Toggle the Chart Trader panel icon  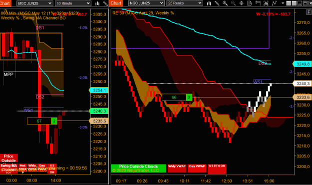(258, 3)
